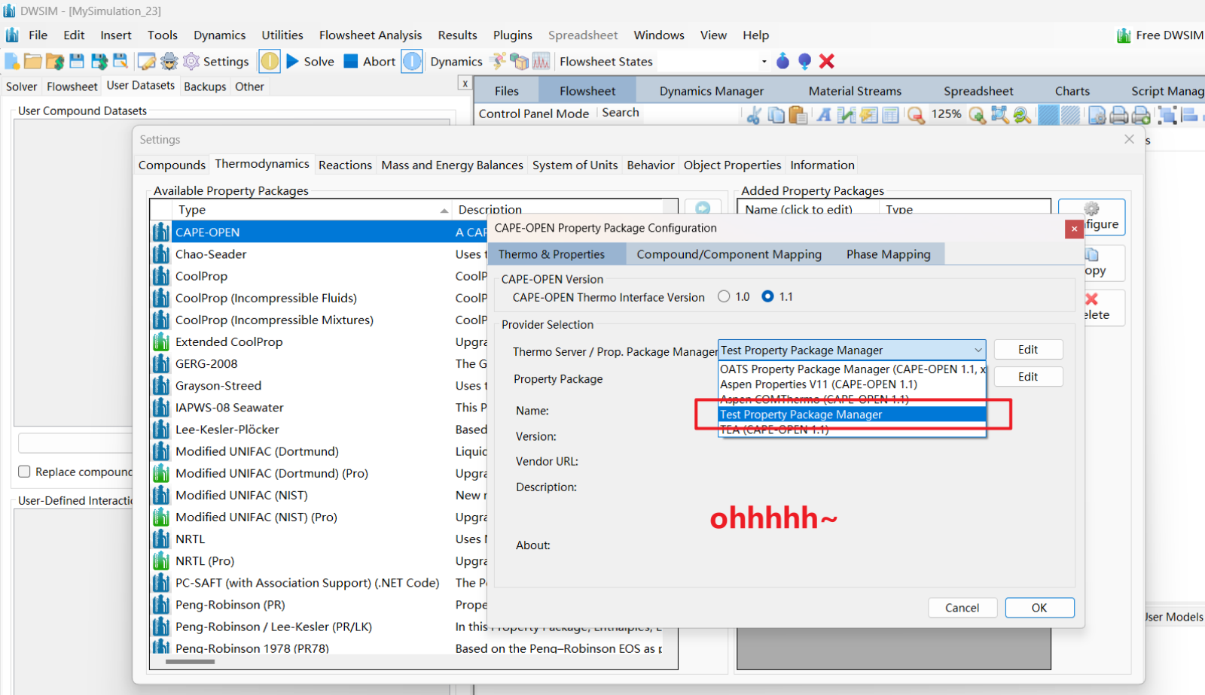Click the Dynamics toolbar button
1205x695 pixels.
[456, 62]
